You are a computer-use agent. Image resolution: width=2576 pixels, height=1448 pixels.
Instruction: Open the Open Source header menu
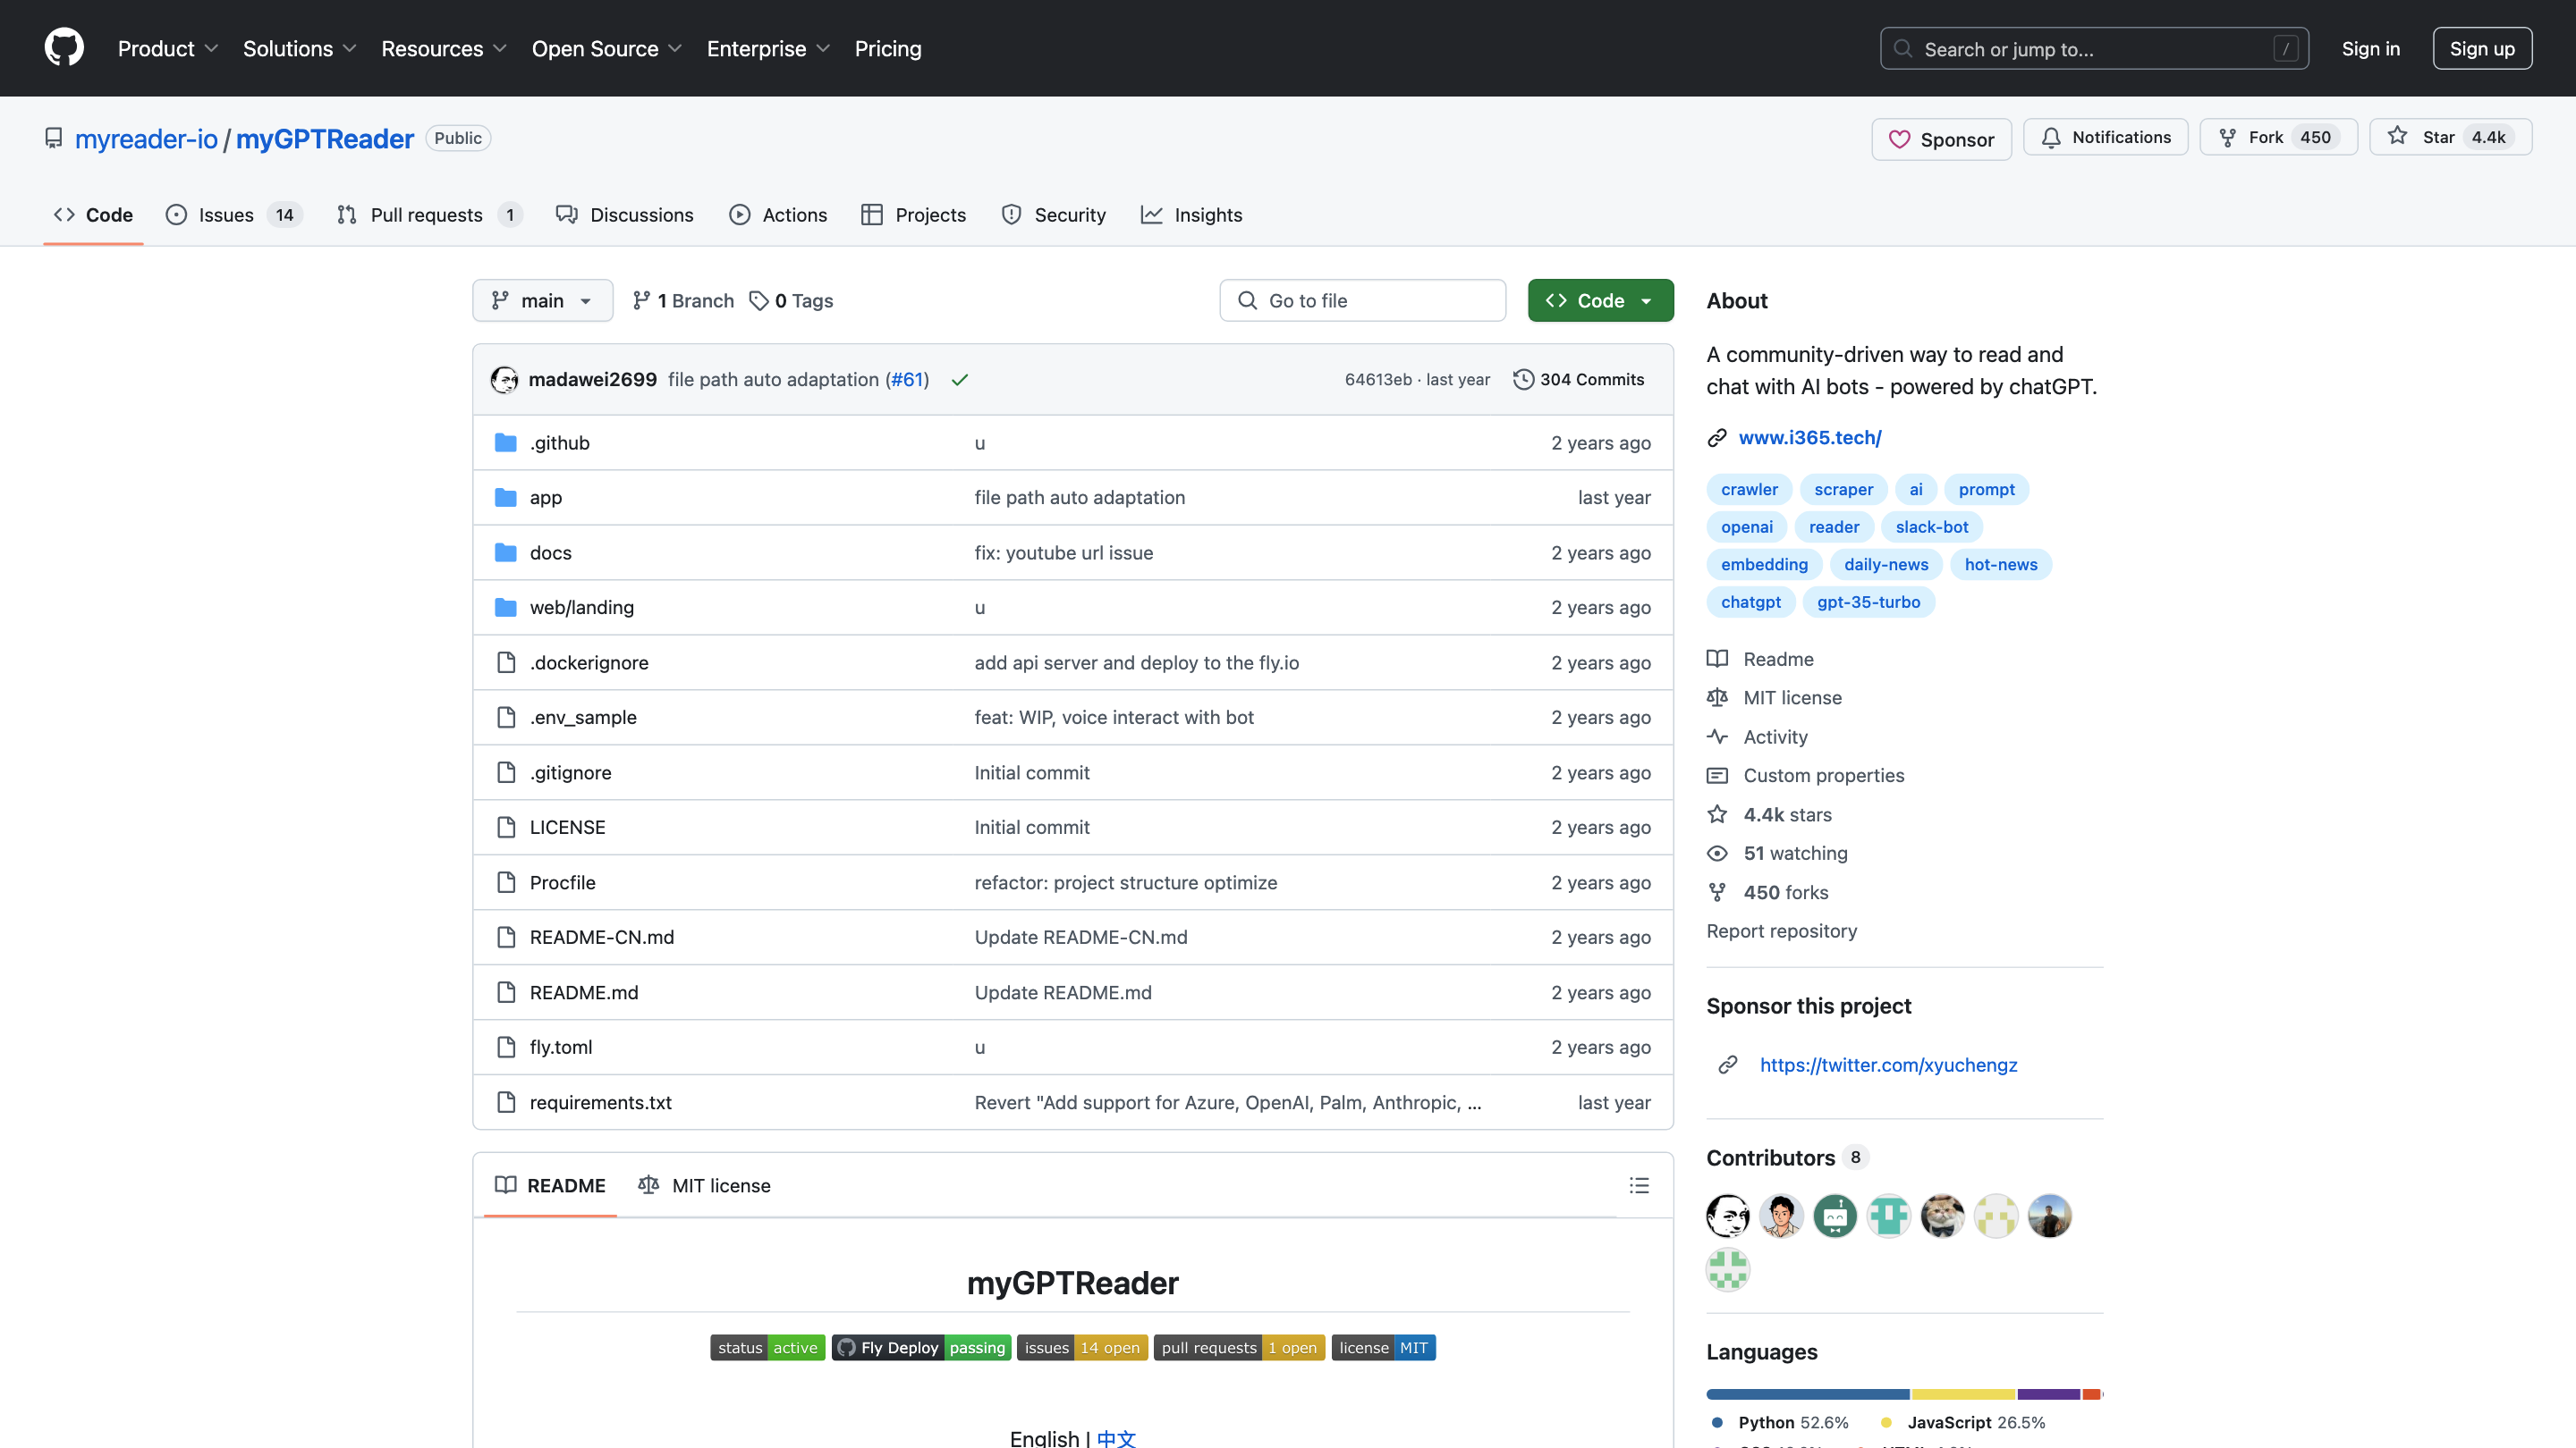(x=606, y=48)
